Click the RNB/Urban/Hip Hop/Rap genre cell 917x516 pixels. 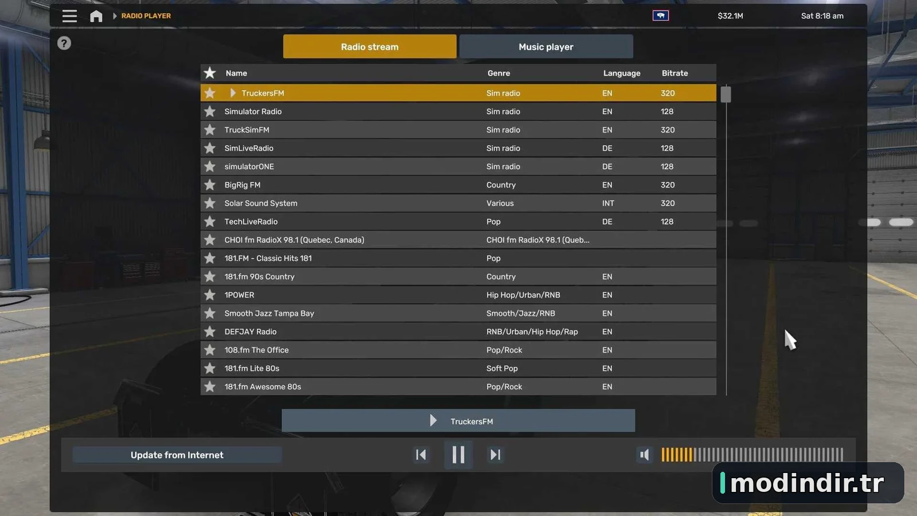coord(532,331)
